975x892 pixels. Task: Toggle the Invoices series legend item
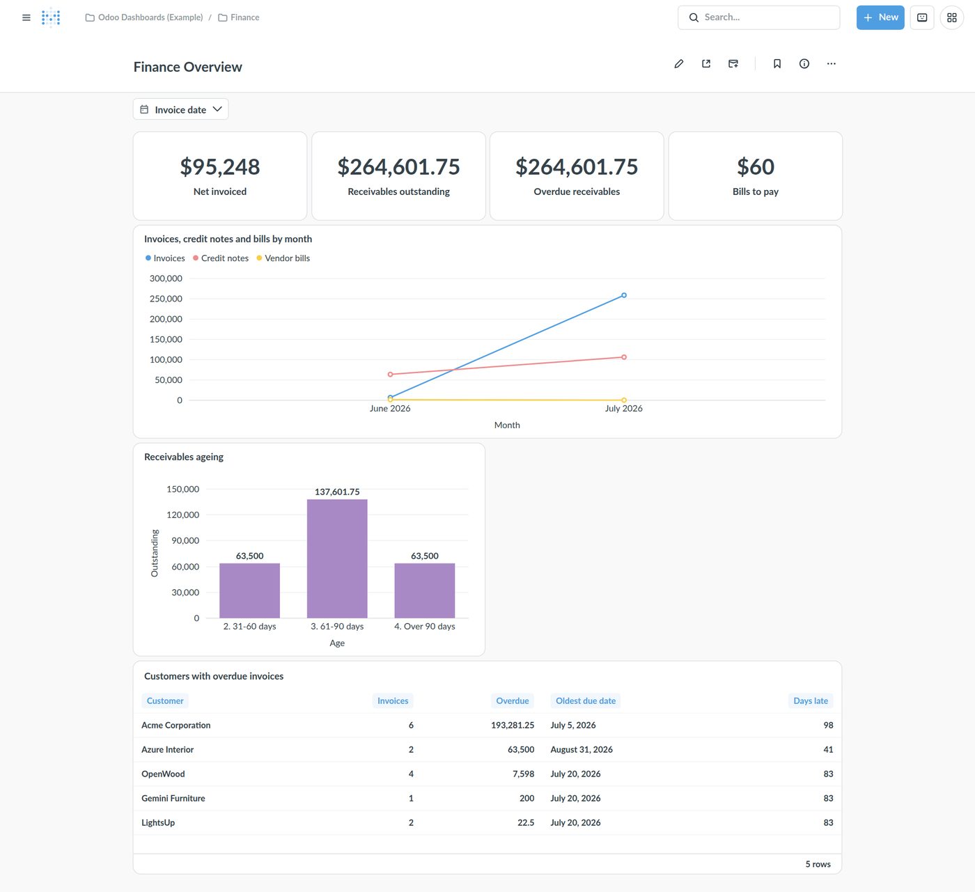165,258
